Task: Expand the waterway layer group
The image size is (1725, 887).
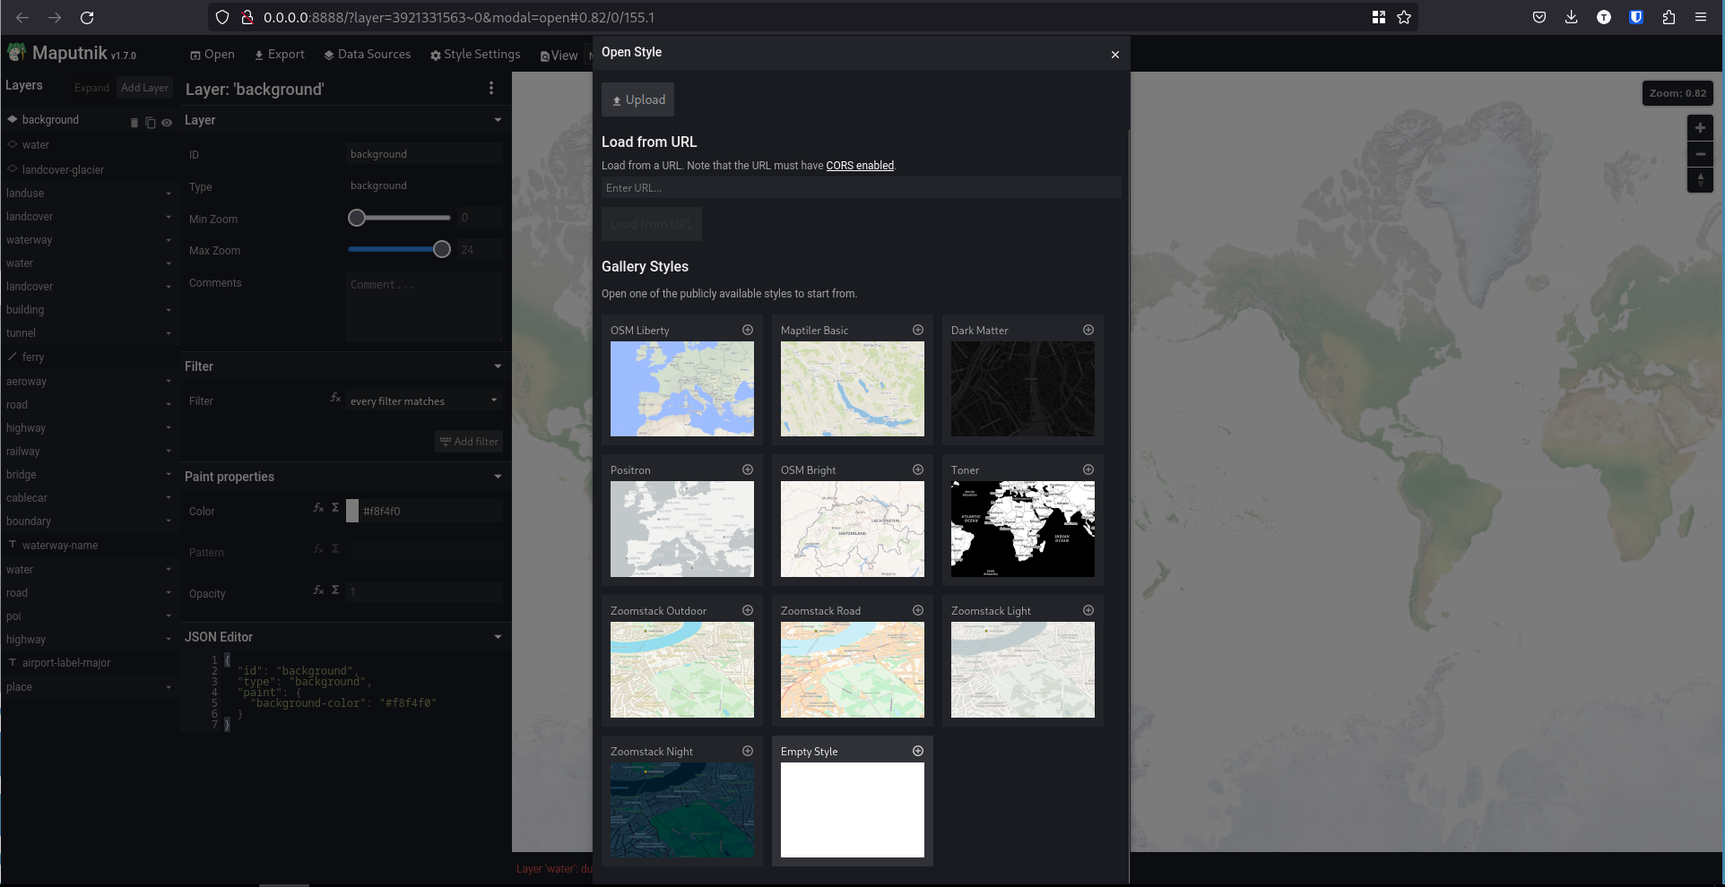Action: point(168,240)
